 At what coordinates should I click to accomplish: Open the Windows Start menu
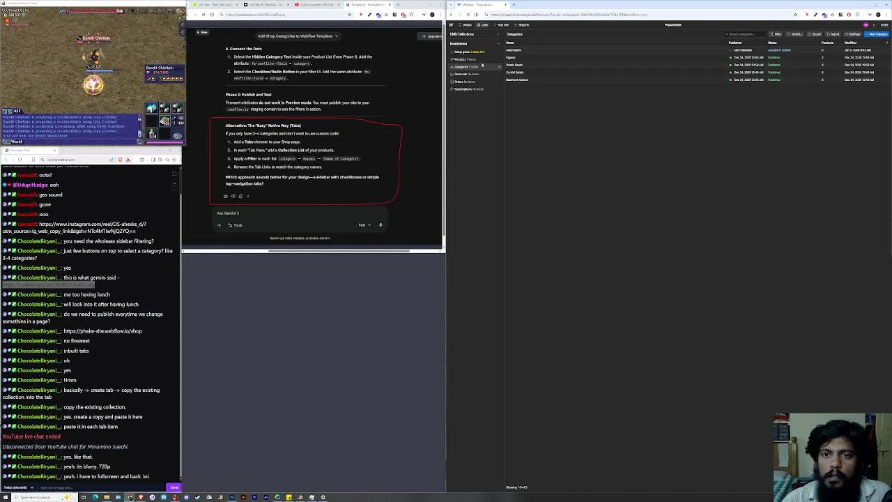(6, 497)
